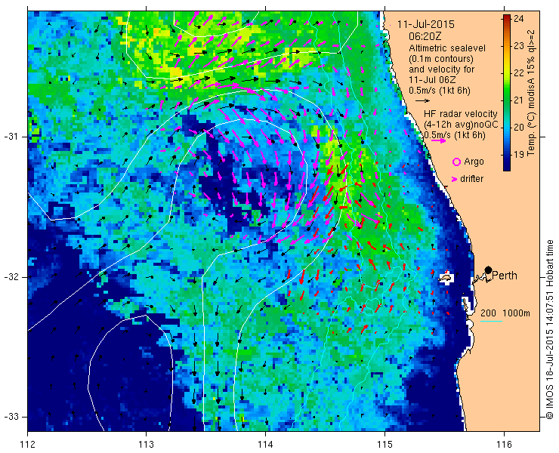Click the cyan bathymetry legend line
The image size is (559, 453).
(491, 322)
